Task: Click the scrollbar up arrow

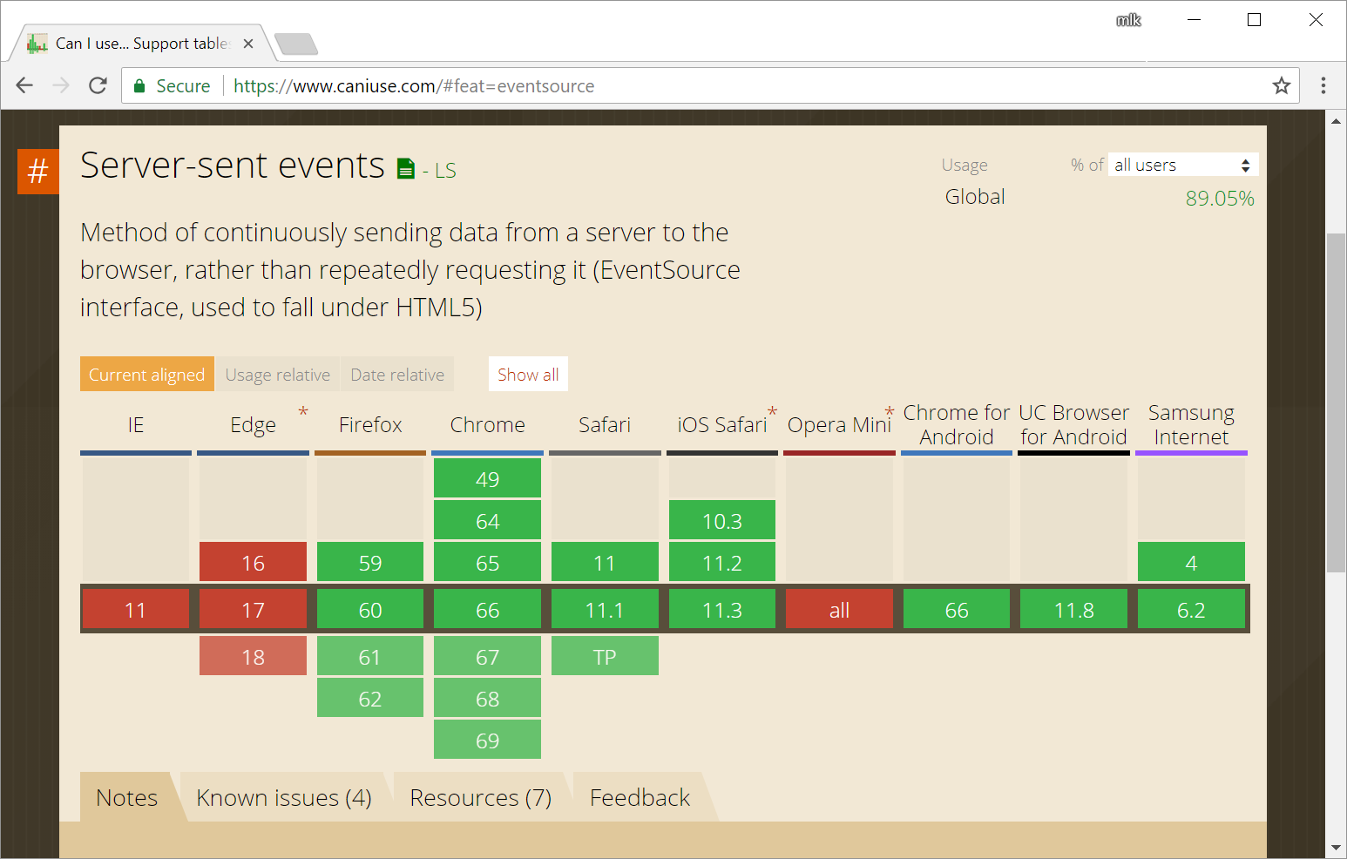Action: click(1336, 121)
